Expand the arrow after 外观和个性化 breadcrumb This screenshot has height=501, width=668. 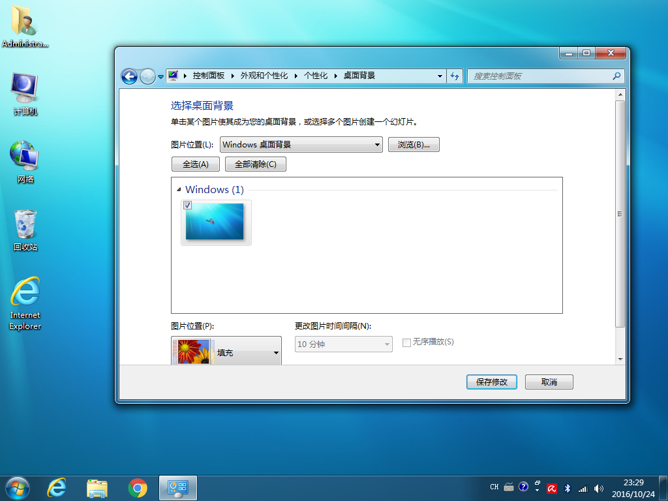click(x=296, y=76)
